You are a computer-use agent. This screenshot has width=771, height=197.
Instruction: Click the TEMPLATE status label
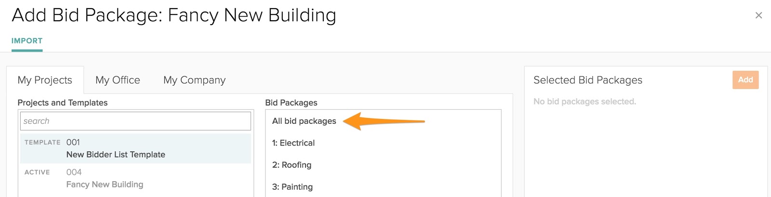point(42,143)
